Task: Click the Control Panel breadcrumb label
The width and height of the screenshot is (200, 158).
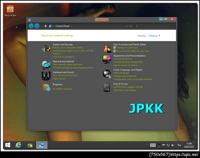Action: point(62,26)
